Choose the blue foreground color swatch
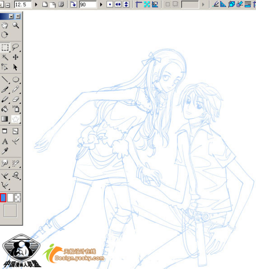Screen dimensions: 256x269 point(3,197)
